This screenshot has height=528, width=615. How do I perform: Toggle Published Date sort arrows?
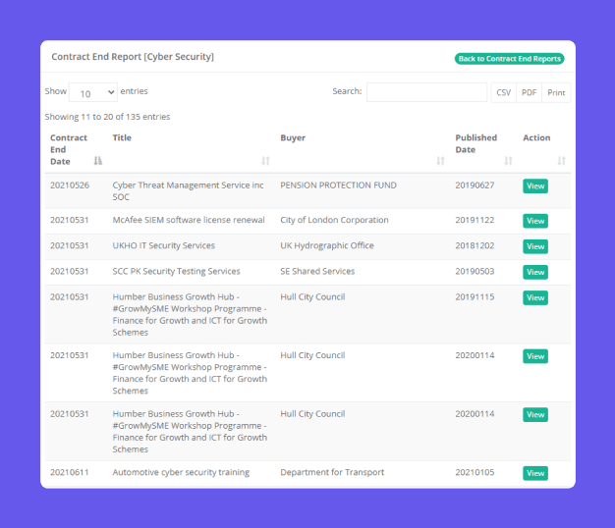click(x=508, y=160)
